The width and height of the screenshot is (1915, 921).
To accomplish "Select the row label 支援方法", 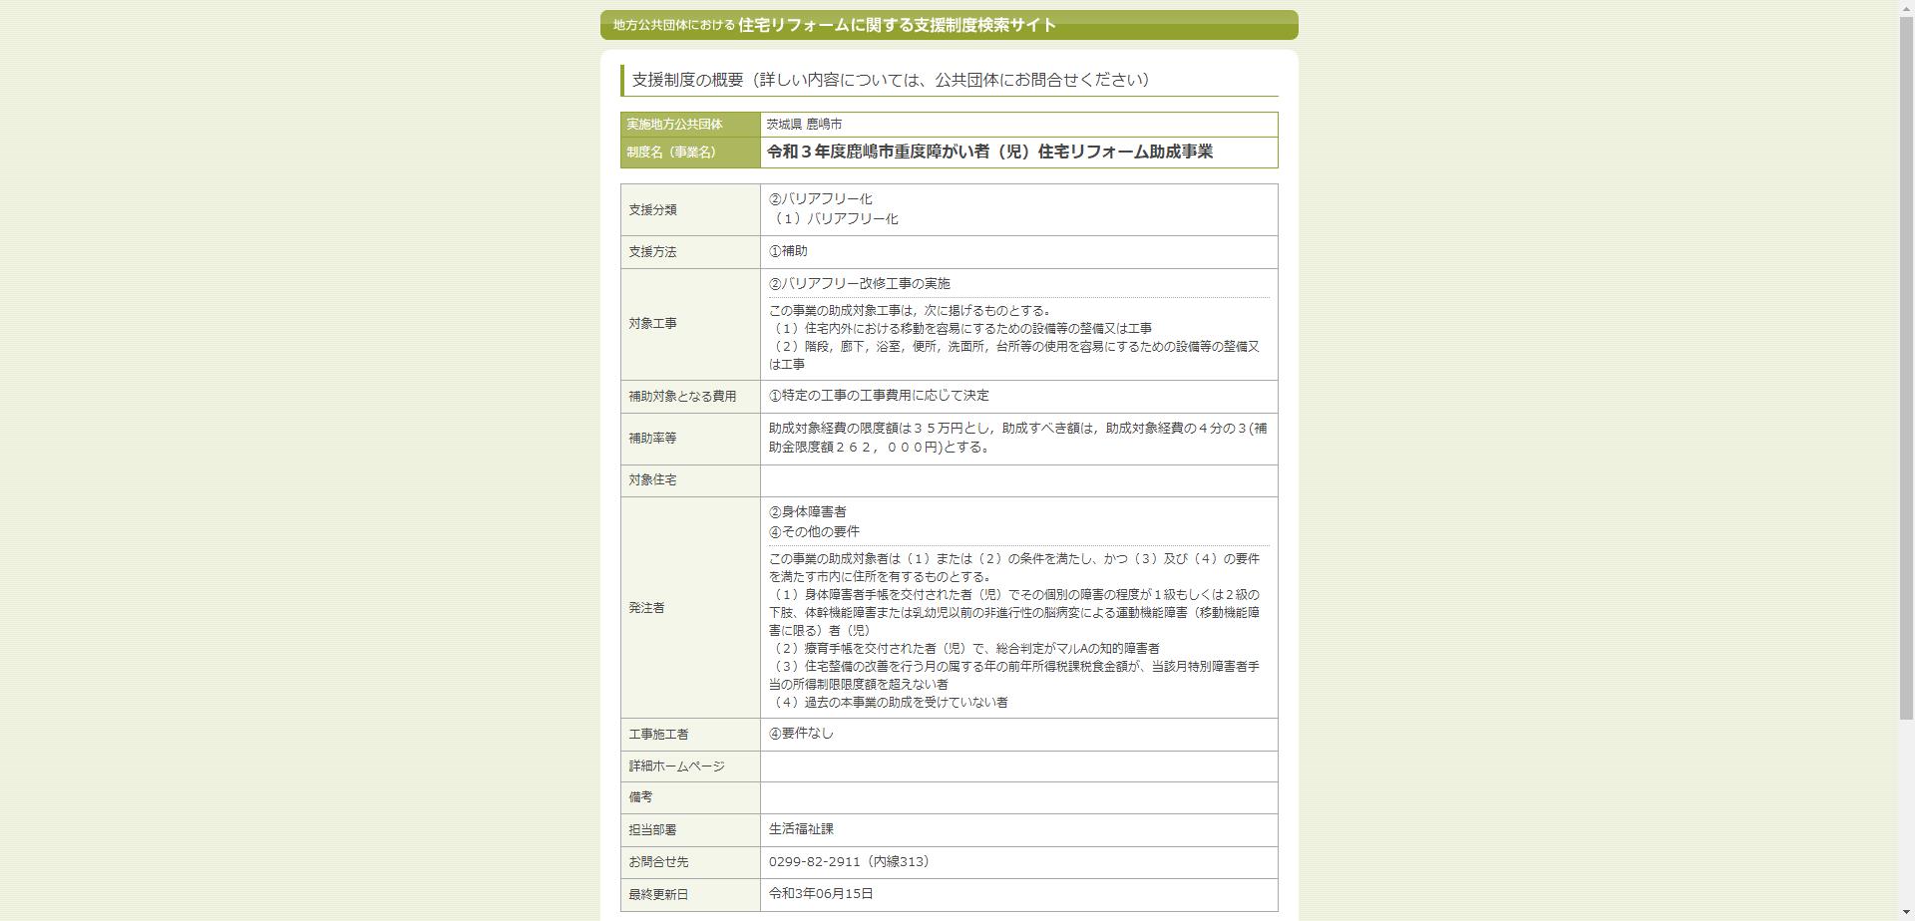I will [x=652, y=252].
